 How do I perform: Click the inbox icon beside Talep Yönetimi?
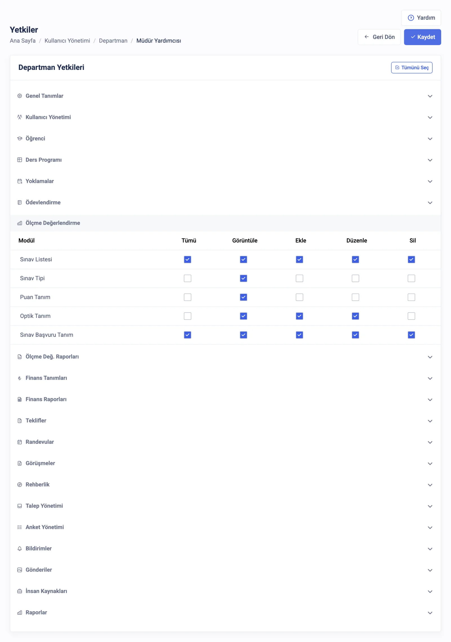point(19,506)
